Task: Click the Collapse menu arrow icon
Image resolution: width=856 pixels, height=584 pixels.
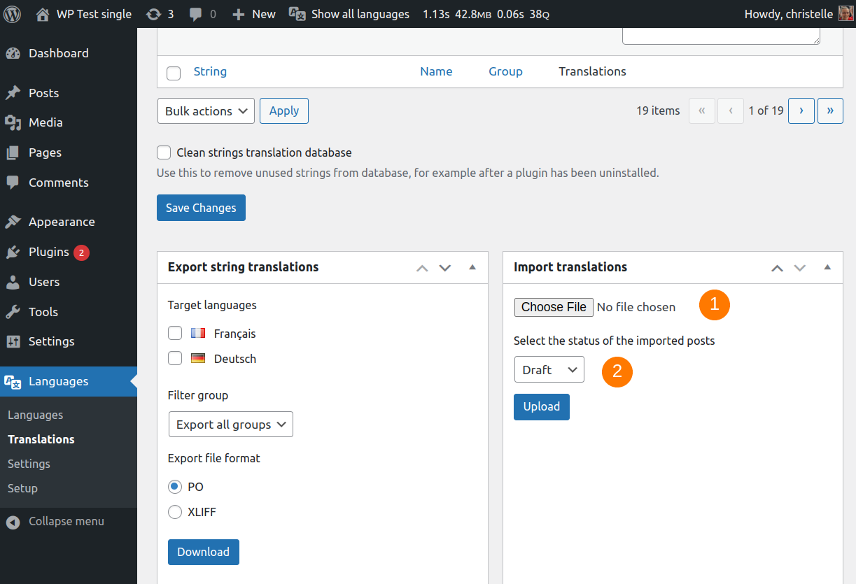Action: tap(13, 522)
